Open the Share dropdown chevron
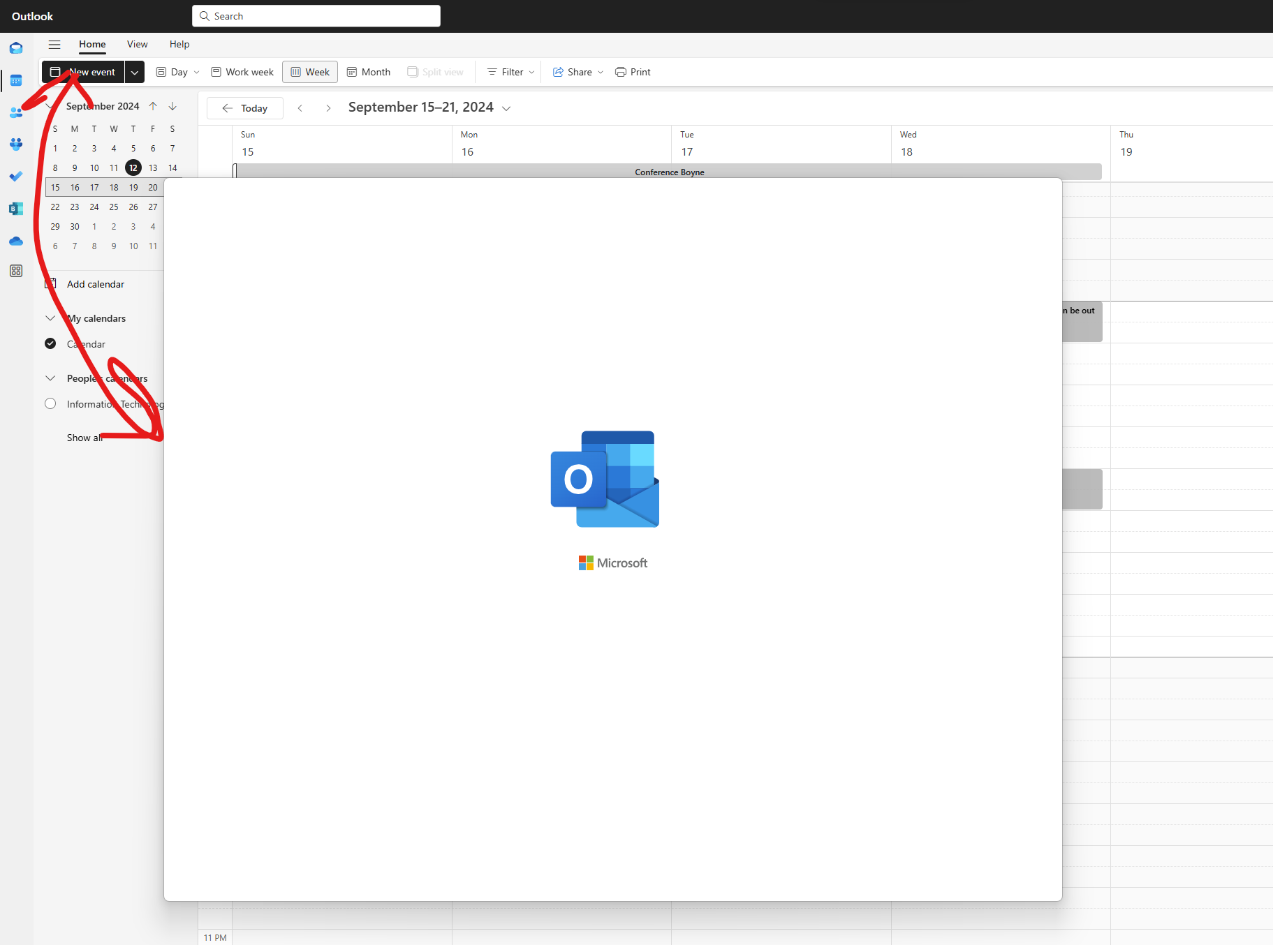The height and width of the screenshot is (945, 1273). click(601, 72)
